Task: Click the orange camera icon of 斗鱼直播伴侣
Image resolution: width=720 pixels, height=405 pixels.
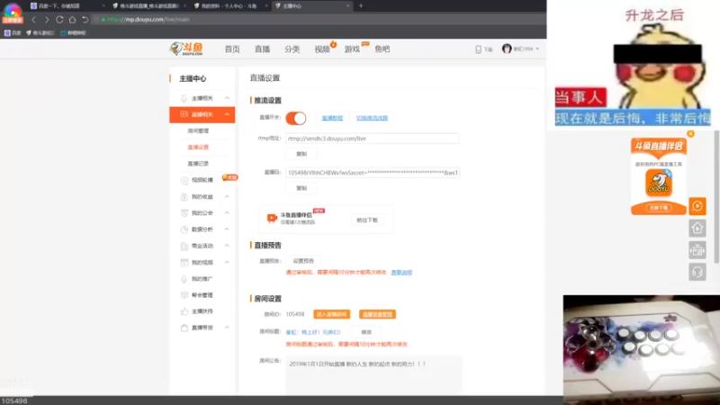Action: coord(272,218)
